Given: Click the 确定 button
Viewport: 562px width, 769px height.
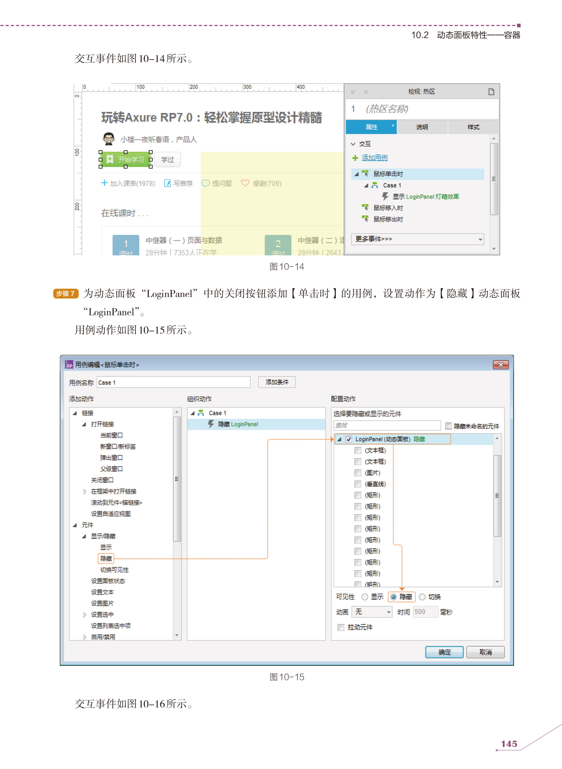Looking at the screenshot, I should [x=444, y=652].
